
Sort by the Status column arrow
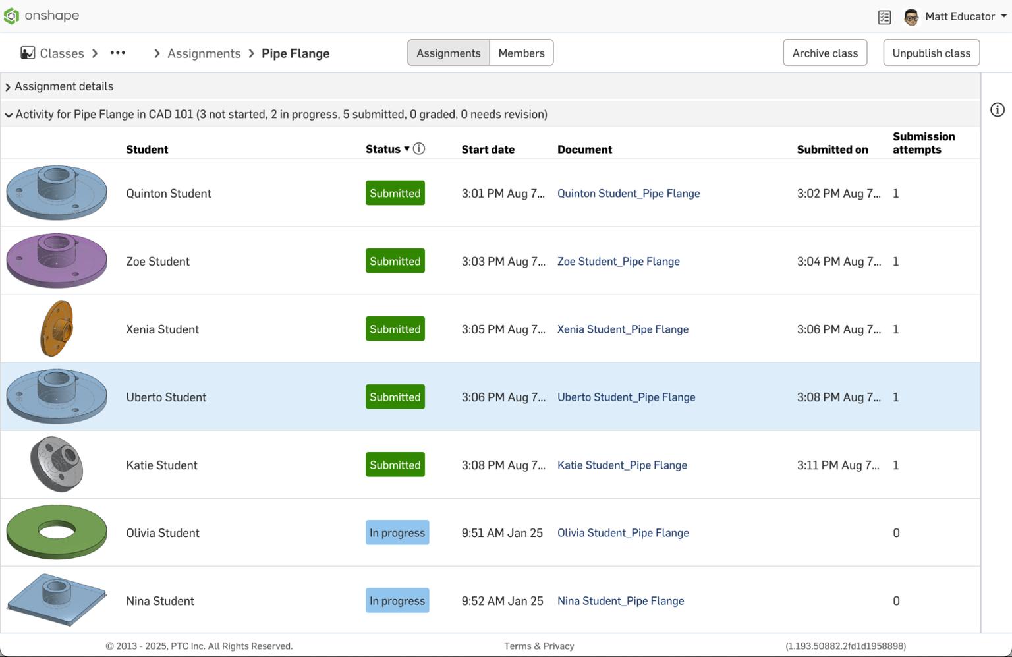coord(407,149)
